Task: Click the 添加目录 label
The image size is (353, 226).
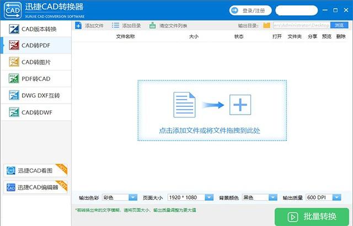Action: pyautogui.click(x=131, y=26)
